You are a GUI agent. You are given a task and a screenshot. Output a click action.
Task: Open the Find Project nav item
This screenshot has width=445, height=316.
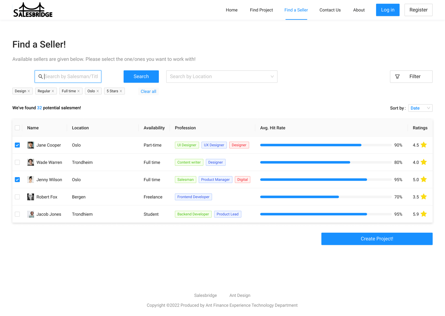coord(261,10)
